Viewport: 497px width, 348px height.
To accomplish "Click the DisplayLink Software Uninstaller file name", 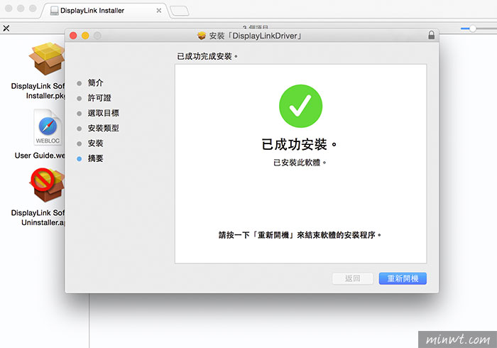I will [x=38, y=217].
